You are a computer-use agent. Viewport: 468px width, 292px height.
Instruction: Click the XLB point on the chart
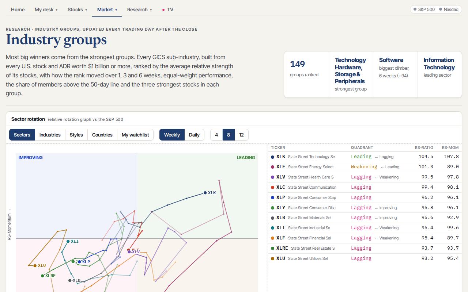click(70, 281)
